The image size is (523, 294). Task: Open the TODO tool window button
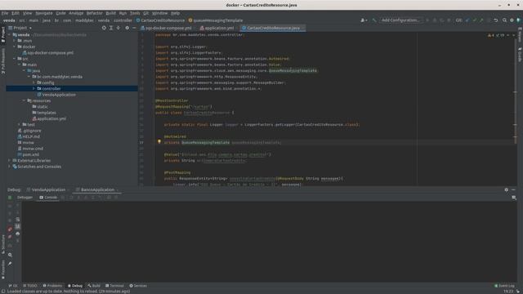pyautogui.click(x=30, y=286)
